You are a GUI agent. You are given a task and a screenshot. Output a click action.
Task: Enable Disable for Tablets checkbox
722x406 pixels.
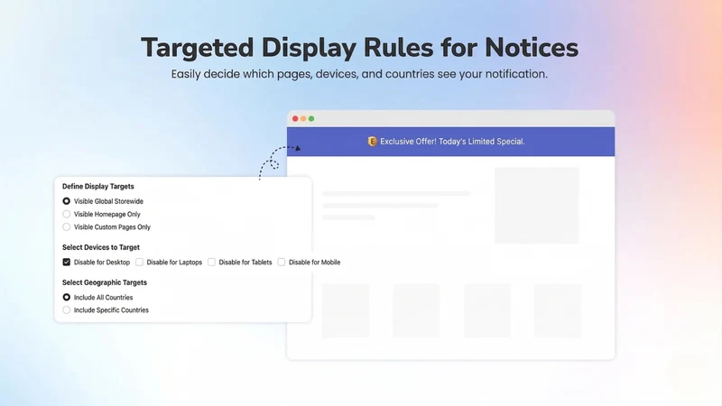[211, 262]
